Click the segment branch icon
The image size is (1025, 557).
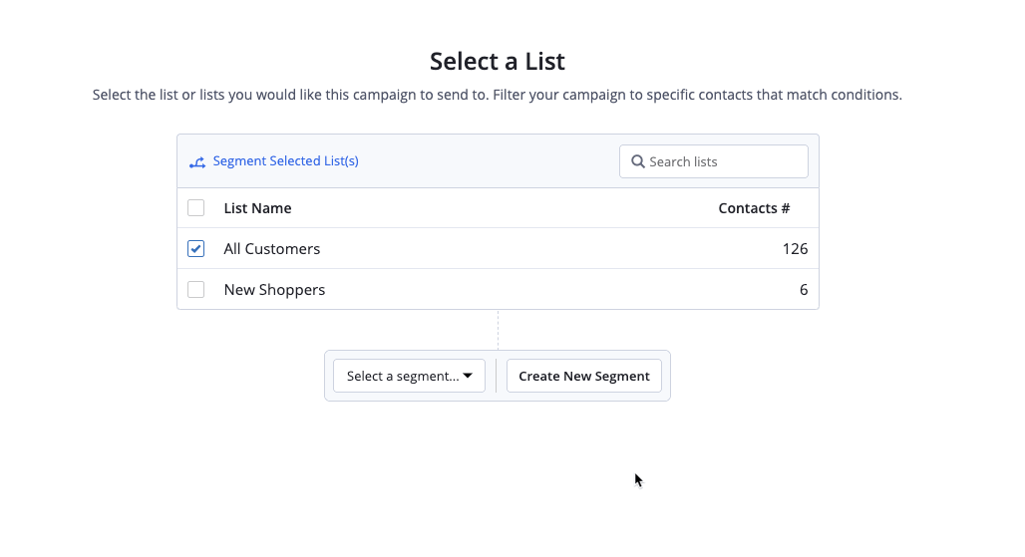[197, 162]
